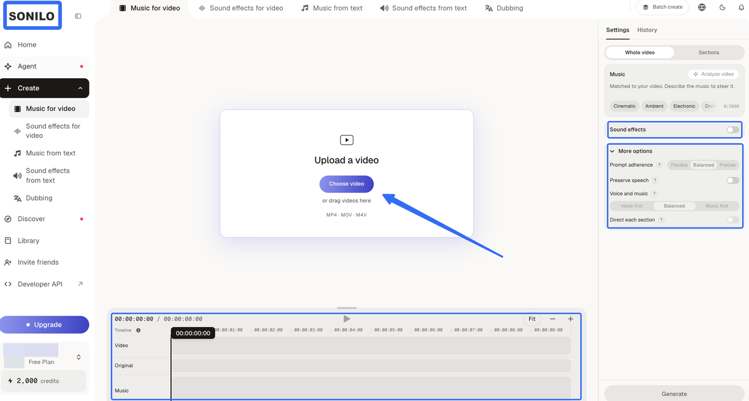The width and height of the screenshot is (749, 401).
Task: Click the 00:00:00:00 playhead marker
Action: (193, 333)
